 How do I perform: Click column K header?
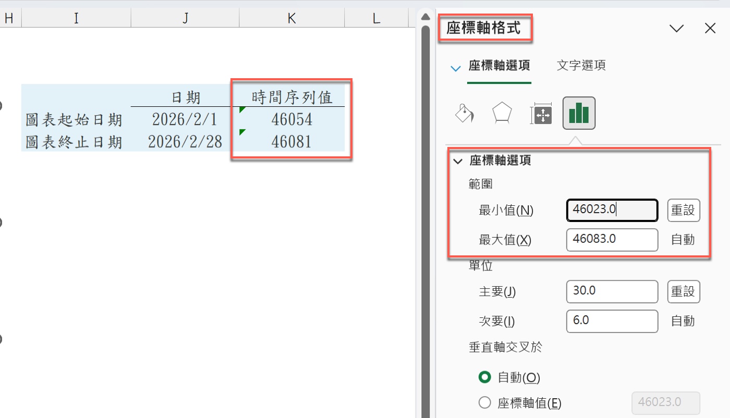tap(291, 19)
